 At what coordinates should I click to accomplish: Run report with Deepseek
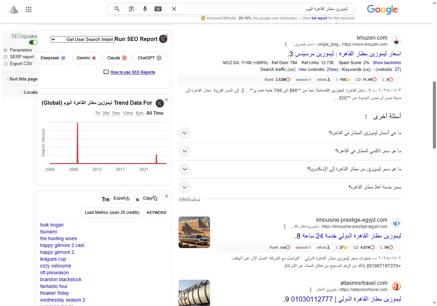click(x=54, y=57)
